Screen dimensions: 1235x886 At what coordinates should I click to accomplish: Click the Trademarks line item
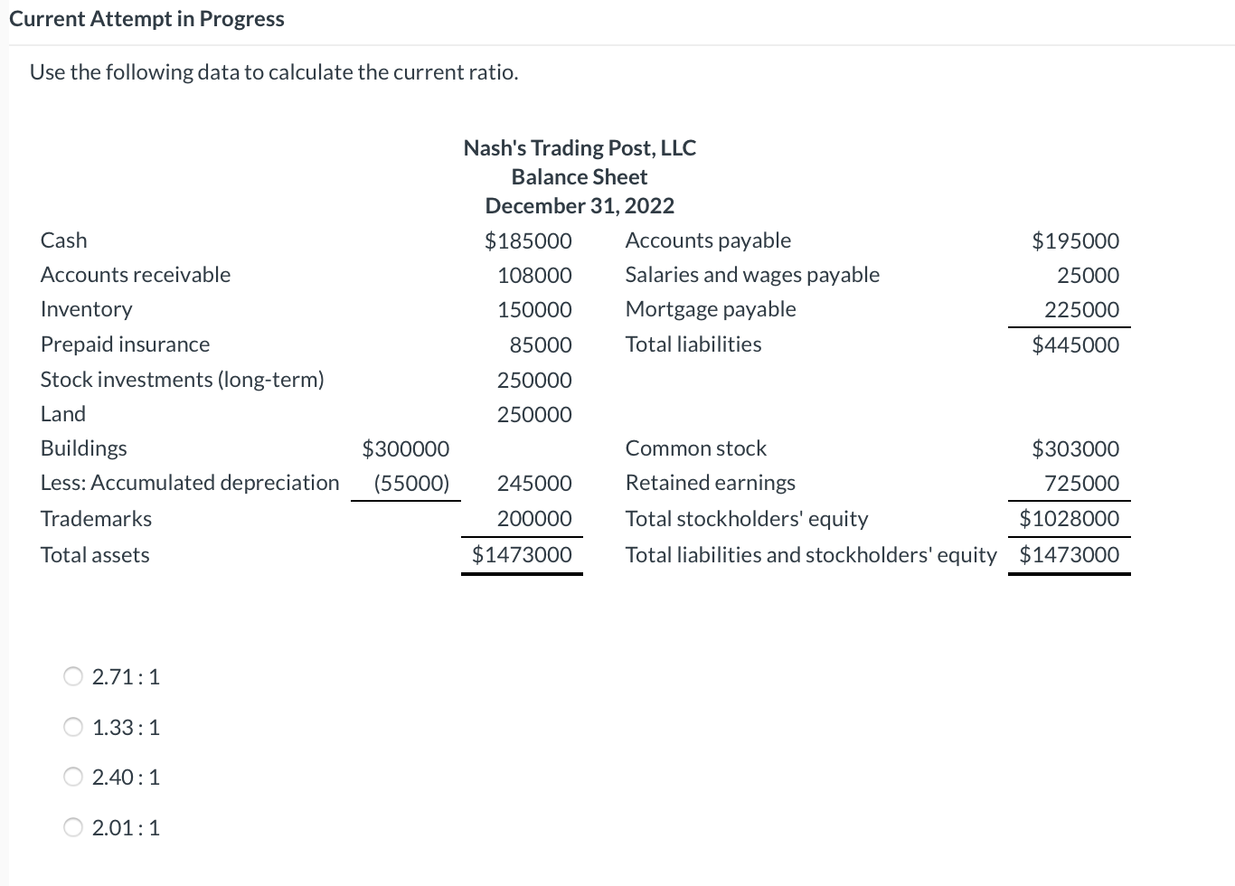click(95, 518)
